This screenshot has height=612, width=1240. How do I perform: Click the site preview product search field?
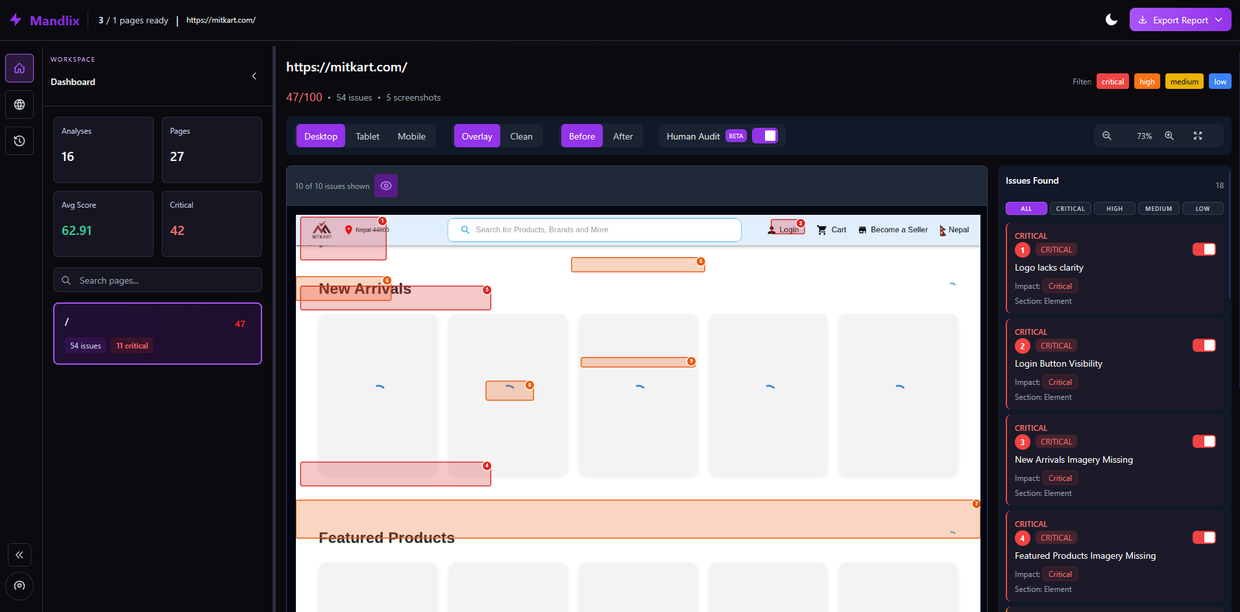click(x=594, y=230)
